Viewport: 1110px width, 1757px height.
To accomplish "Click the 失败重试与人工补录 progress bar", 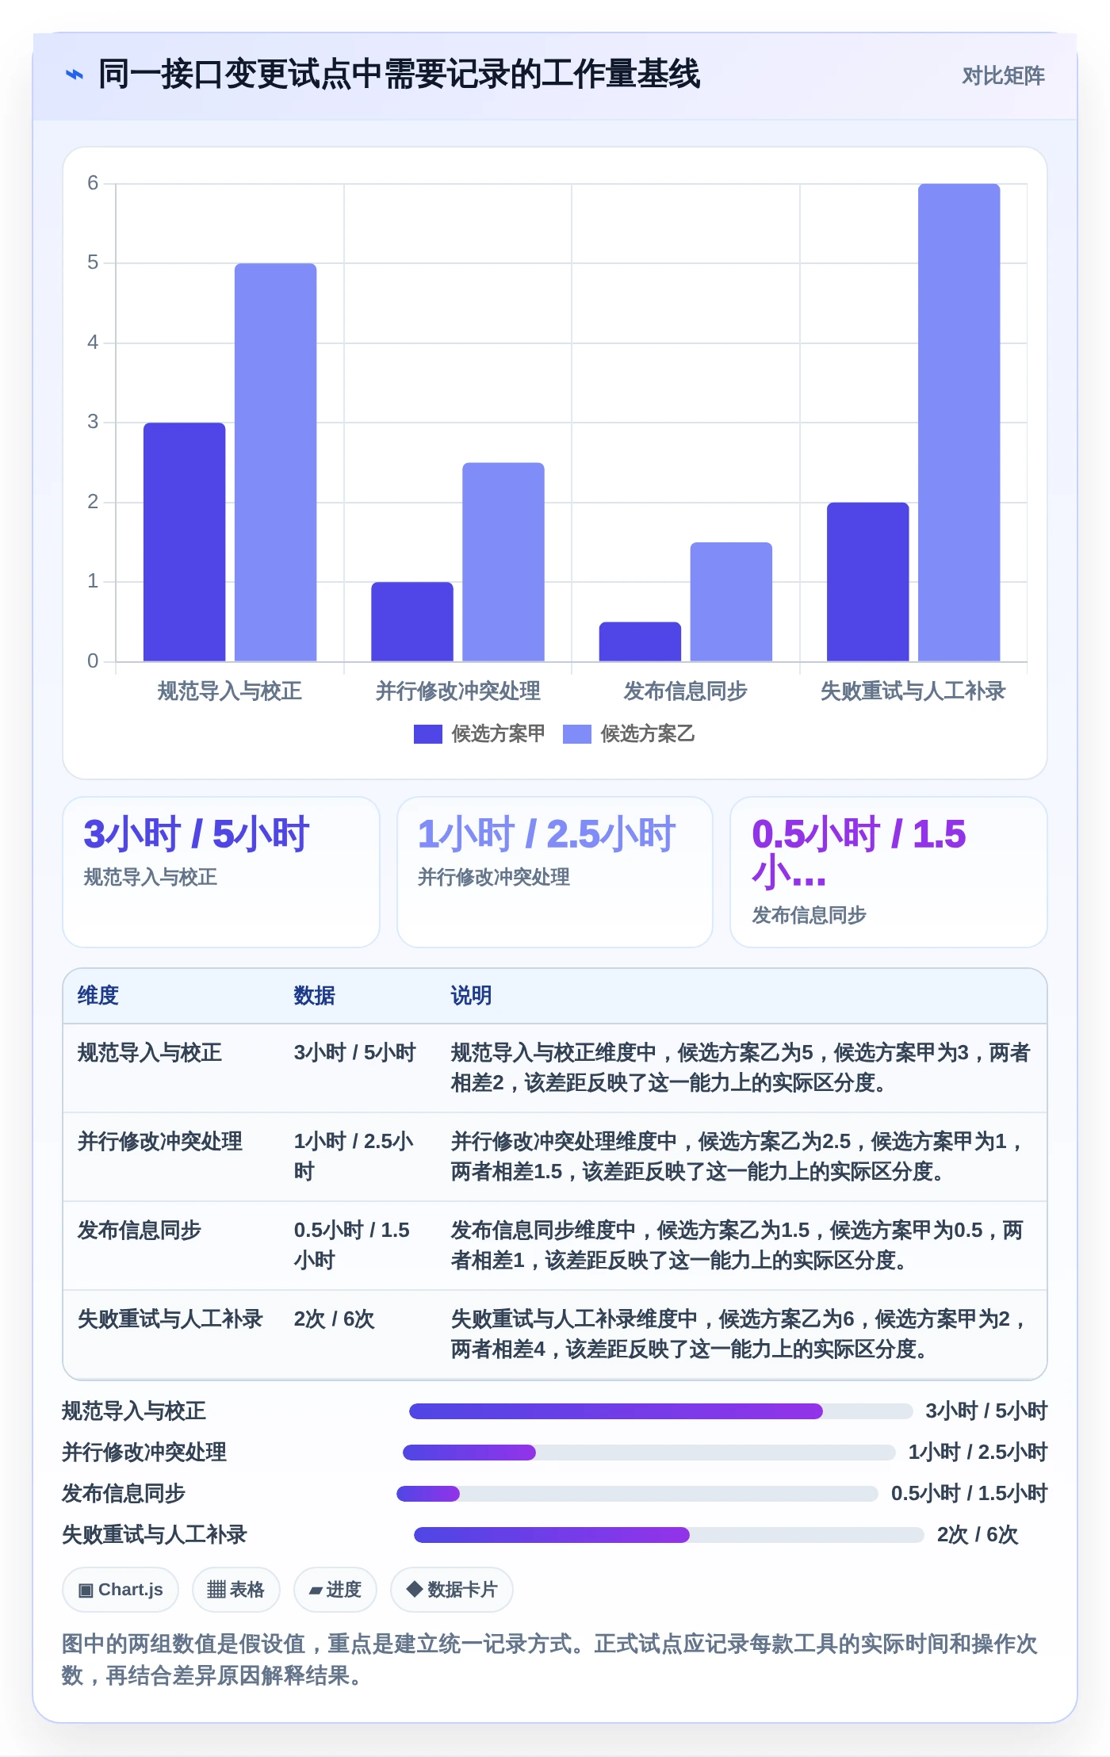I will click(669, 1535).
